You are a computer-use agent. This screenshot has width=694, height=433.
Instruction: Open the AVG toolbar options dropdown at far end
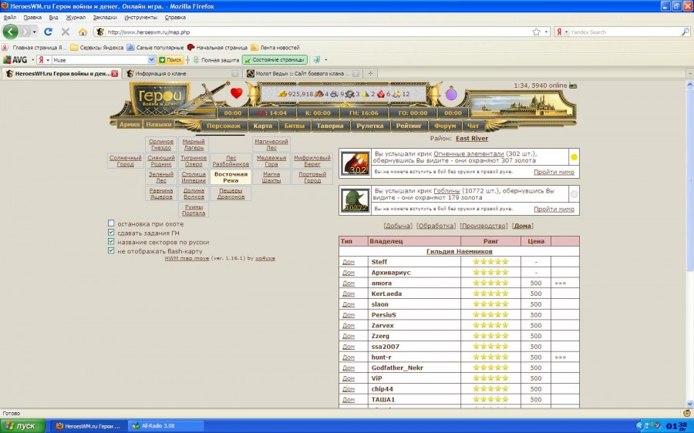(x=326, y=59)
